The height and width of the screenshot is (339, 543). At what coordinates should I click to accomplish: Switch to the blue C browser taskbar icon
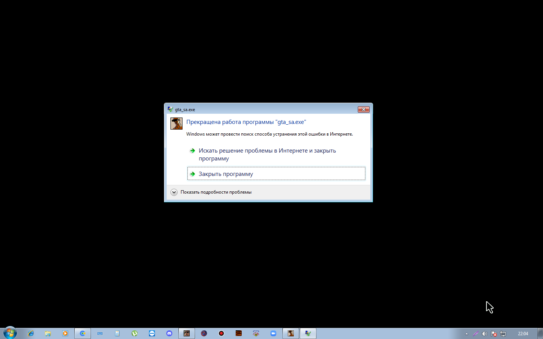pyautogui.click(x=83, y=333)
